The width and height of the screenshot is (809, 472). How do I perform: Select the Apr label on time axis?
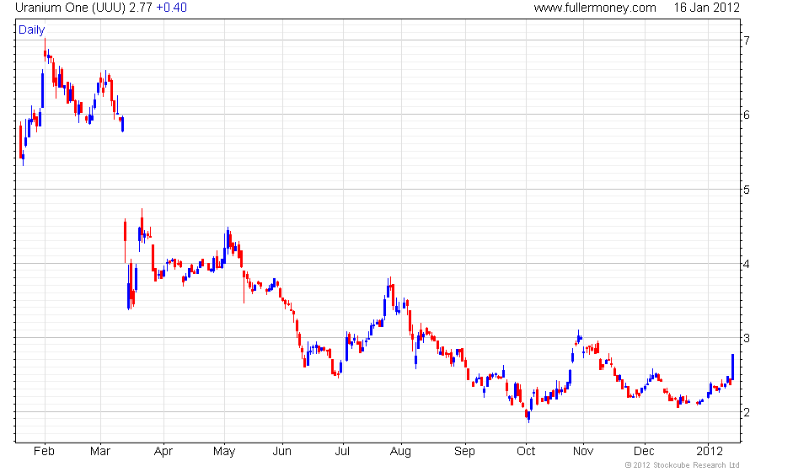(x=163, y=452)
